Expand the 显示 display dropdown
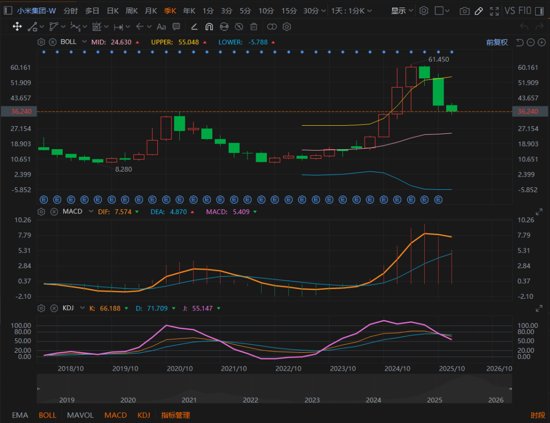550x423 pixels. (402, 11)
